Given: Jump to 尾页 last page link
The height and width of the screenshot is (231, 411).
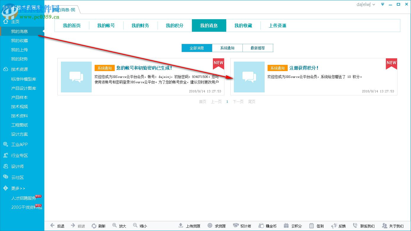Looking at the screenshot, I should click(252, 102).
